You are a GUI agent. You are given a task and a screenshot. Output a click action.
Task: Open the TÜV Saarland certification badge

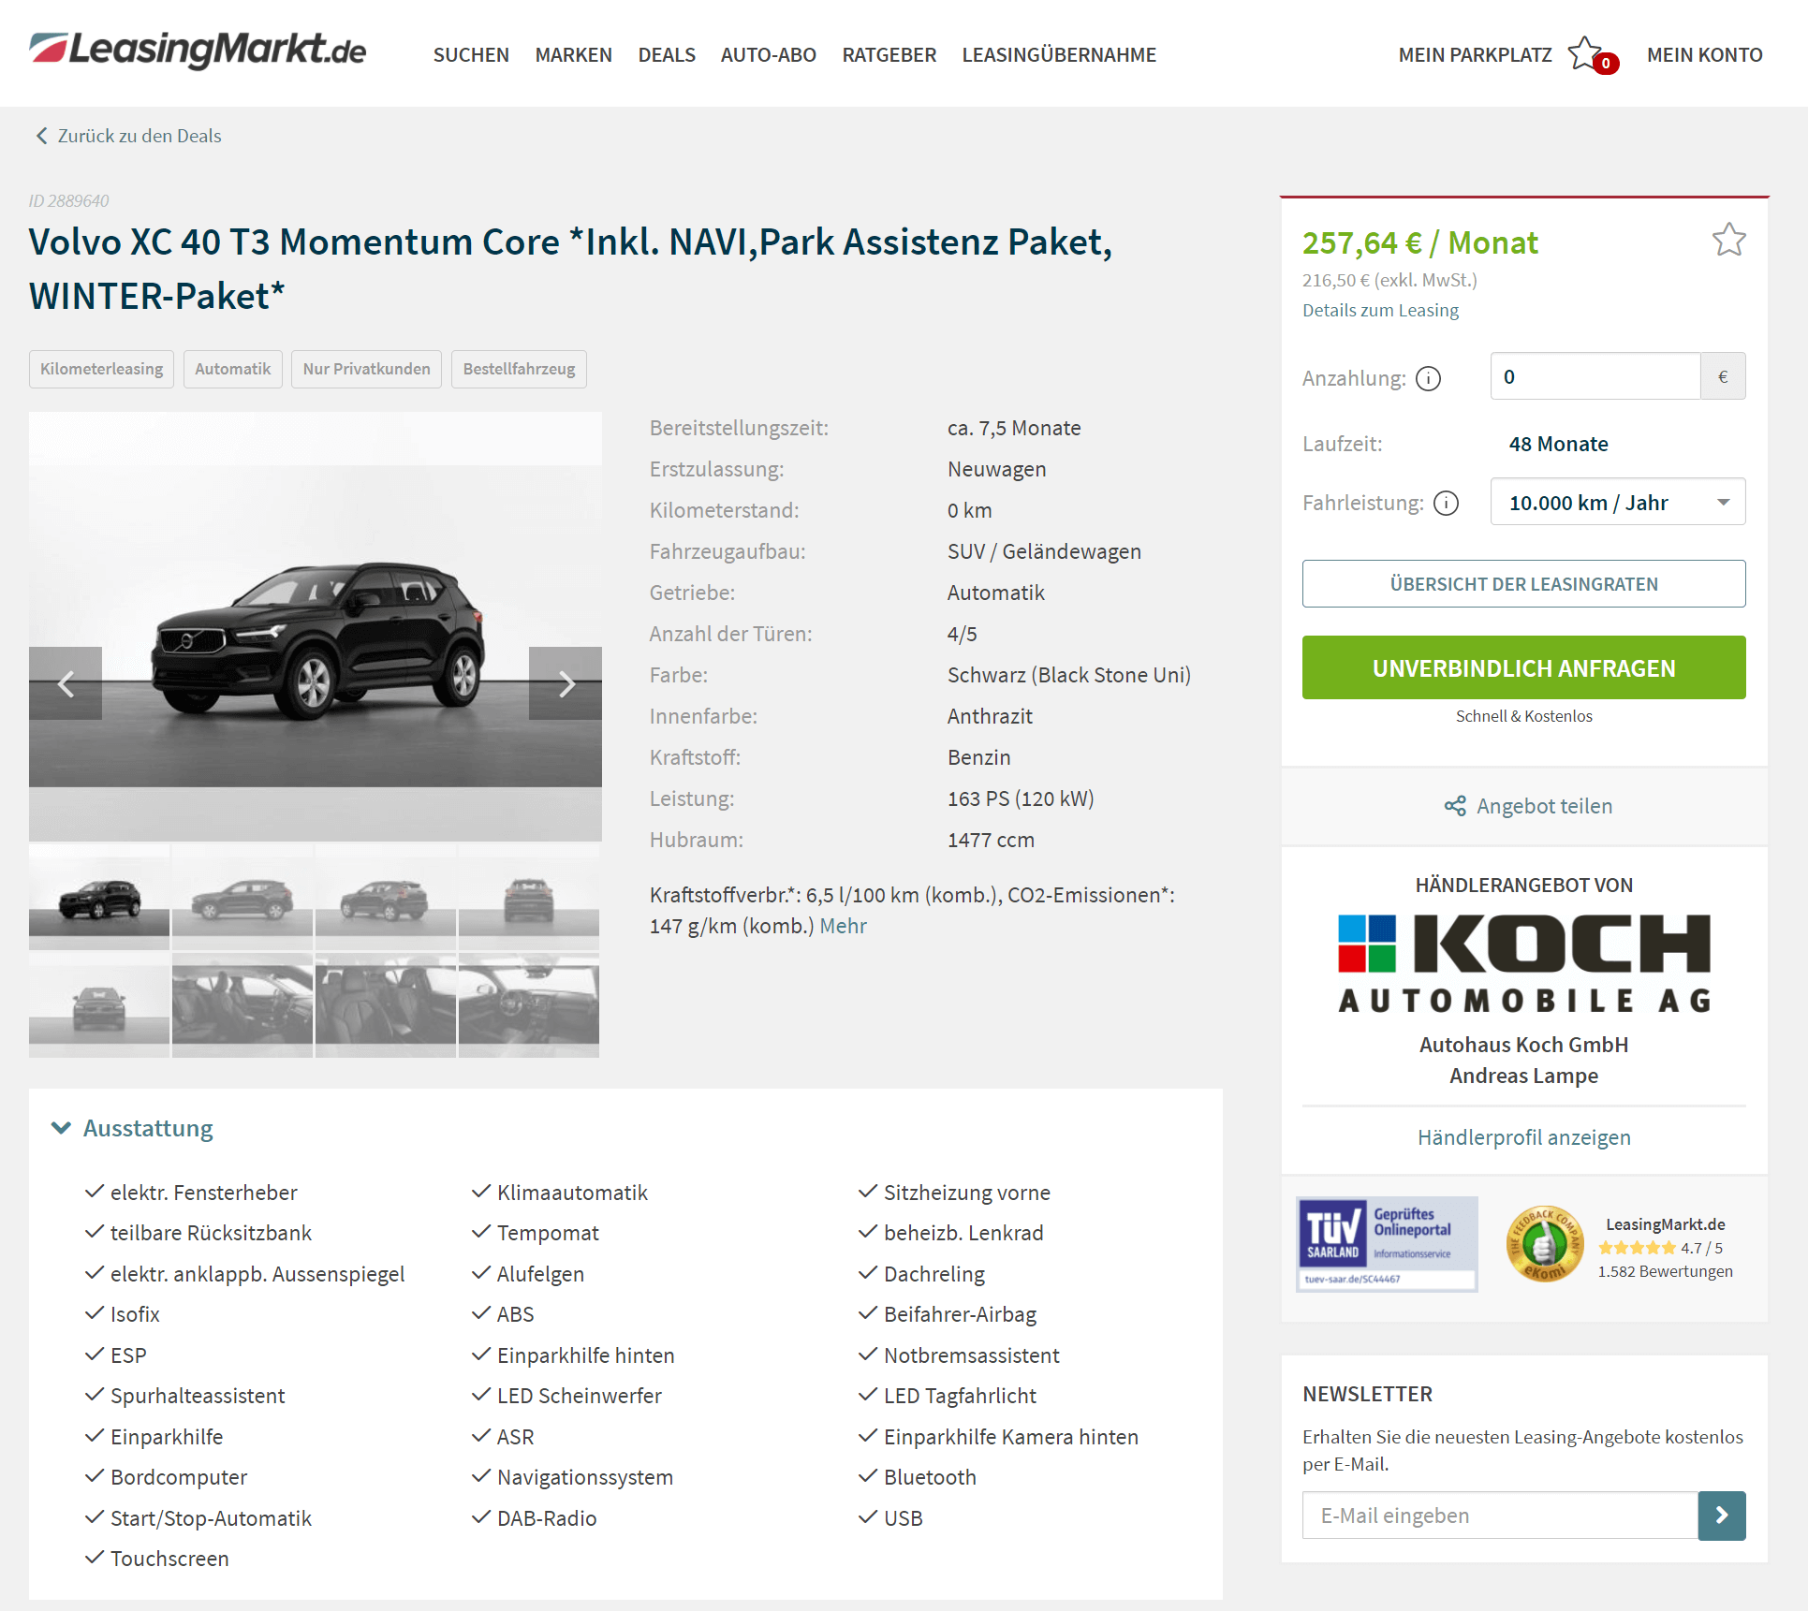coord(1387,1244)
